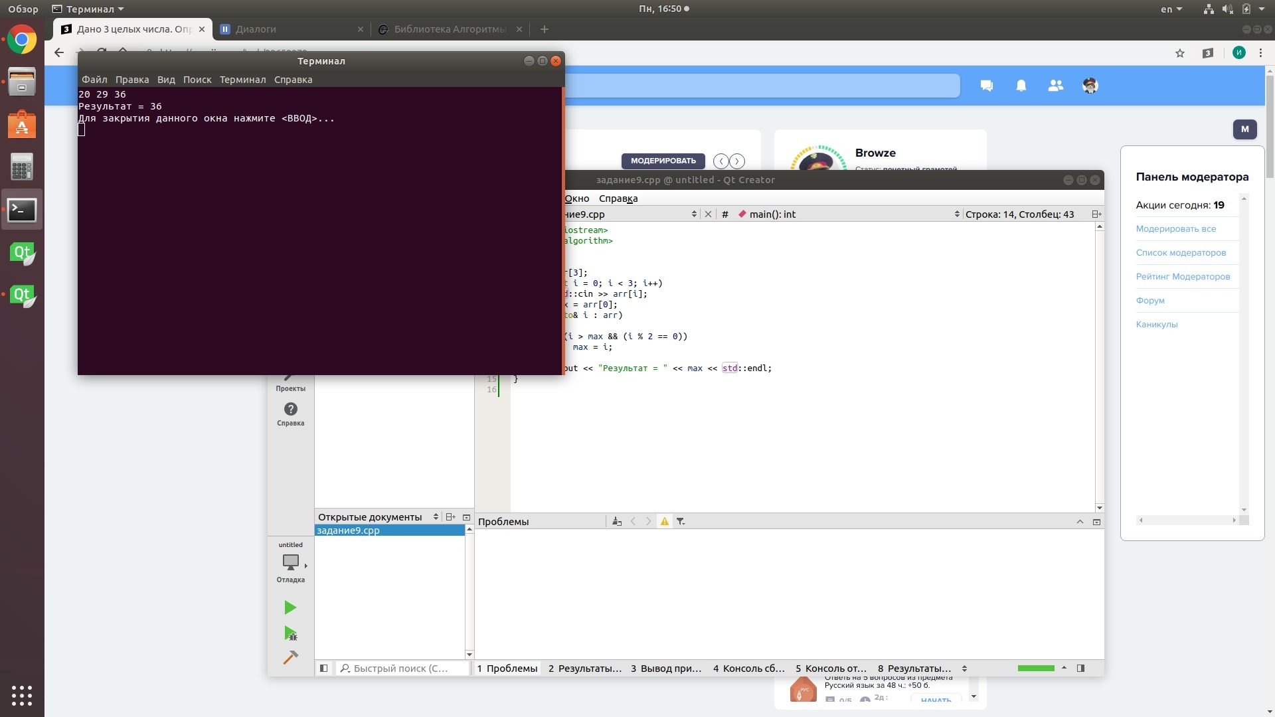Click the hammer Build icon
The height and width of the screenshot is (717, 1275).
tap(290, 657)
